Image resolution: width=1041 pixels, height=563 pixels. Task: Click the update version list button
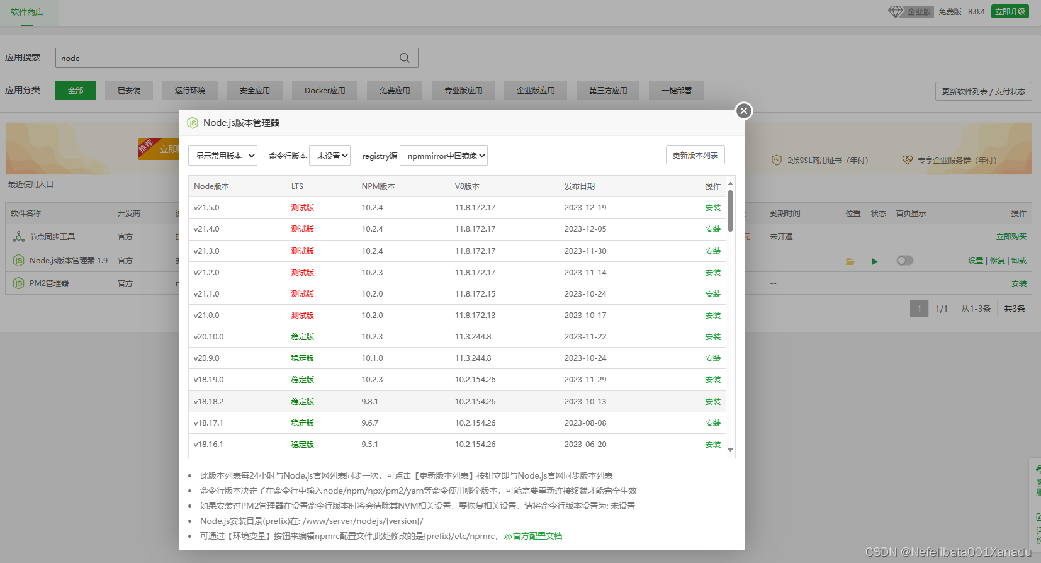point(695,155)
